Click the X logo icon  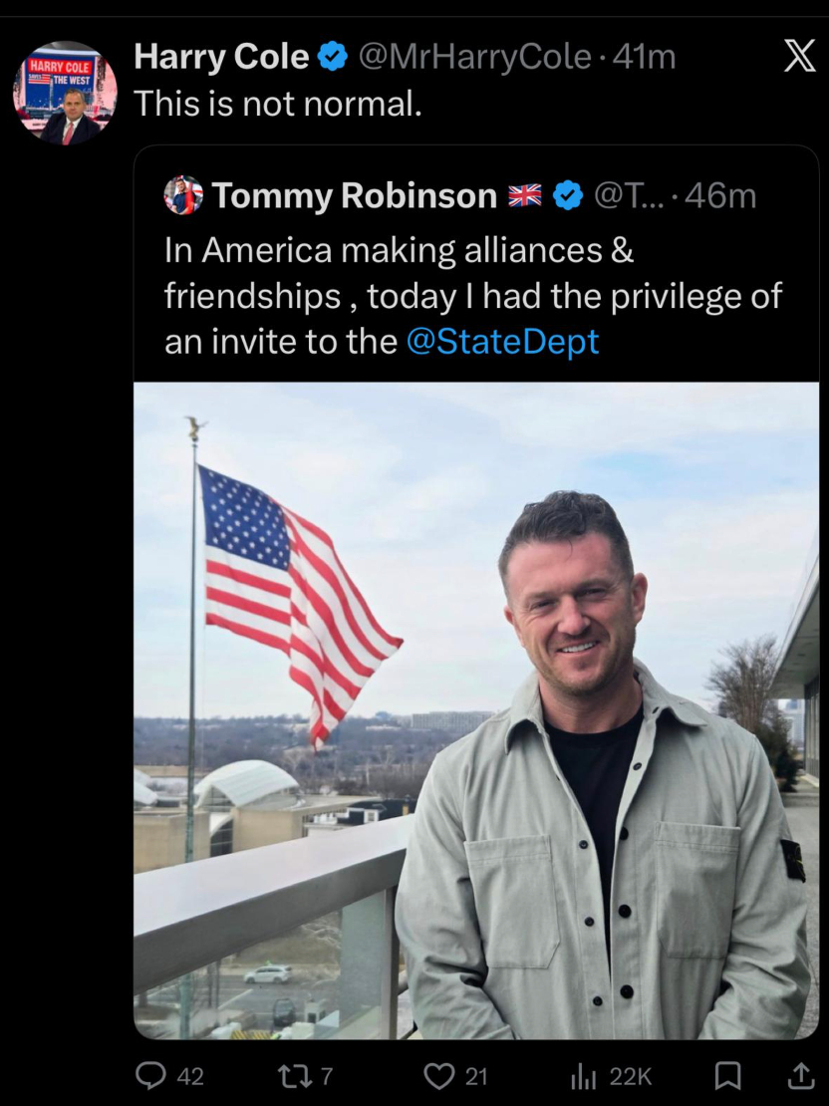[x=799, y=57]
